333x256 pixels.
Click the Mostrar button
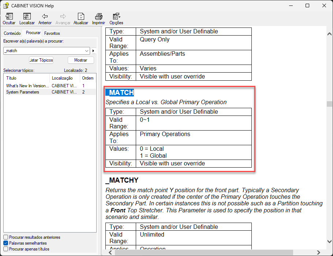click(81, 60)
